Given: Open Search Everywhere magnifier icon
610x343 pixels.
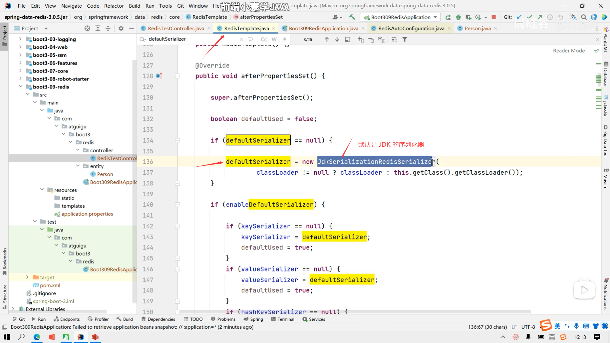Looking at the screenshot, I should click(584, 17).
